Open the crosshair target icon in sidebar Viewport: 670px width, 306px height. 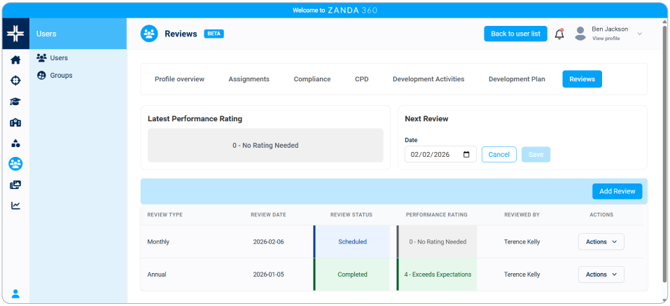pyautogui.click(x=15, y=81)
